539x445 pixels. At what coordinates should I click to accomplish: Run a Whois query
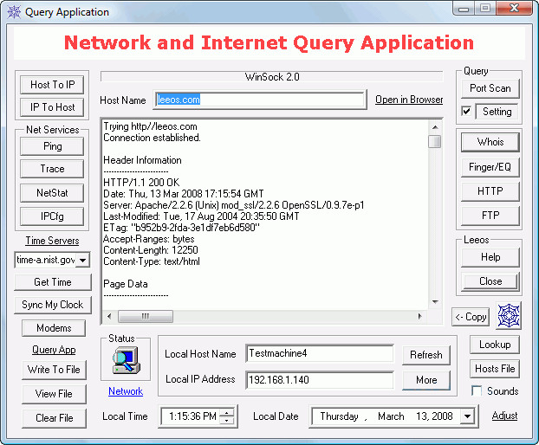pyautogui.click(x=490, y=142)
